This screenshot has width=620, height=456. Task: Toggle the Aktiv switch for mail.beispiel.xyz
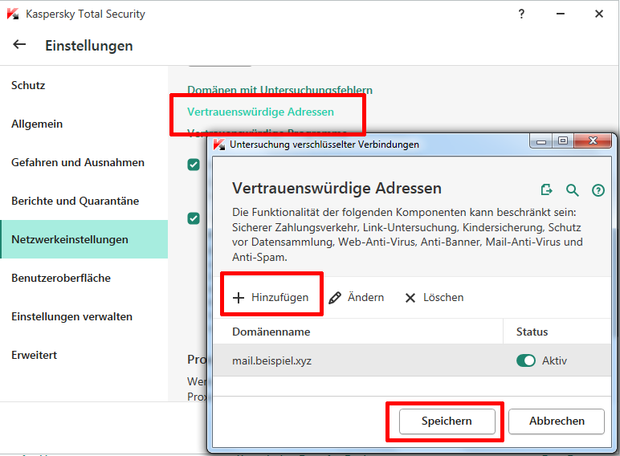pos(526,360)
